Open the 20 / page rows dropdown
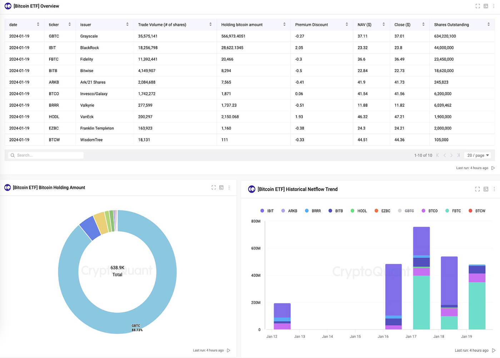This screenshot has width=500, height=358. pyautogui.click(x=478, y=155)
